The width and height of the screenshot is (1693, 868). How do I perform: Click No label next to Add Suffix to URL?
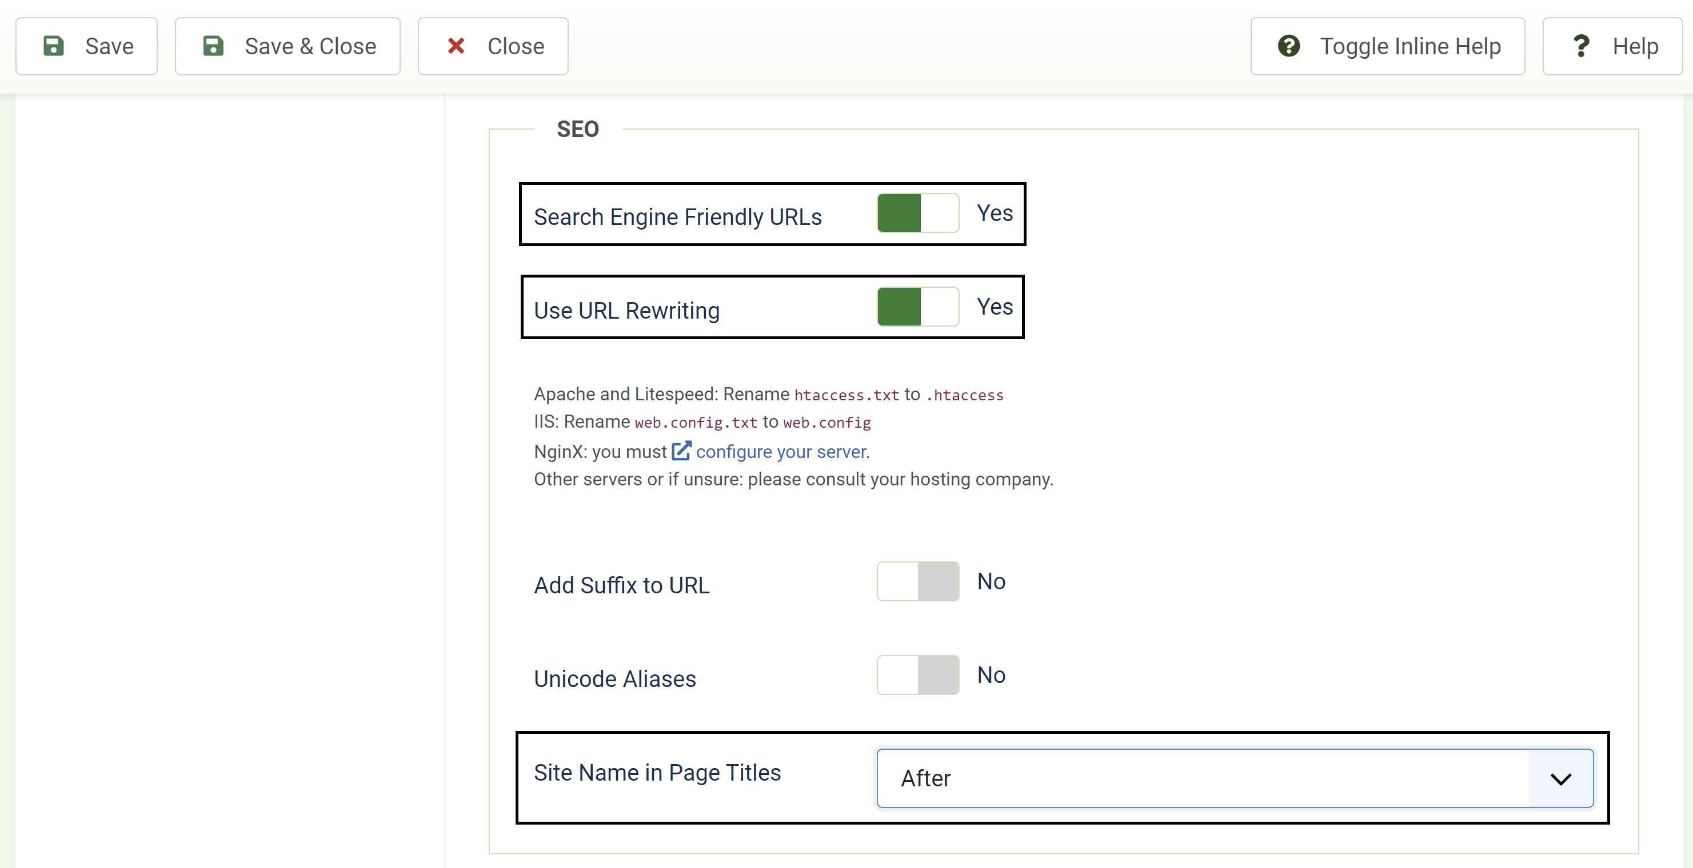pos(991,581)
